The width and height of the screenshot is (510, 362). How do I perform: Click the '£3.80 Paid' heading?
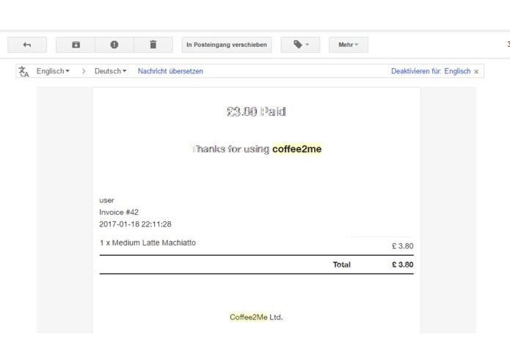256,111
